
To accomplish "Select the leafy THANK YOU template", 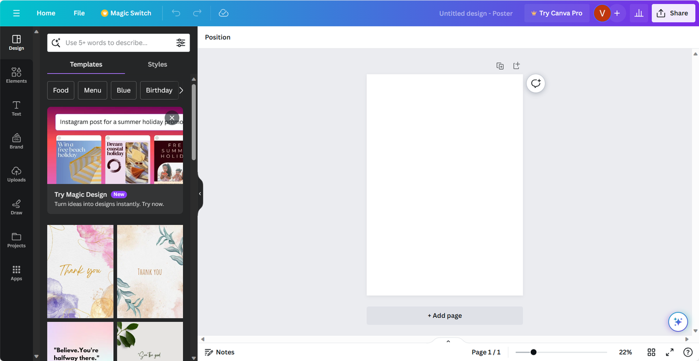I will point(150,271).
